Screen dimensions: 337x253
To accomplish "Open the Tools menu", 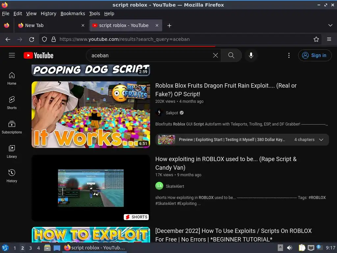I will tap(94, 14).
